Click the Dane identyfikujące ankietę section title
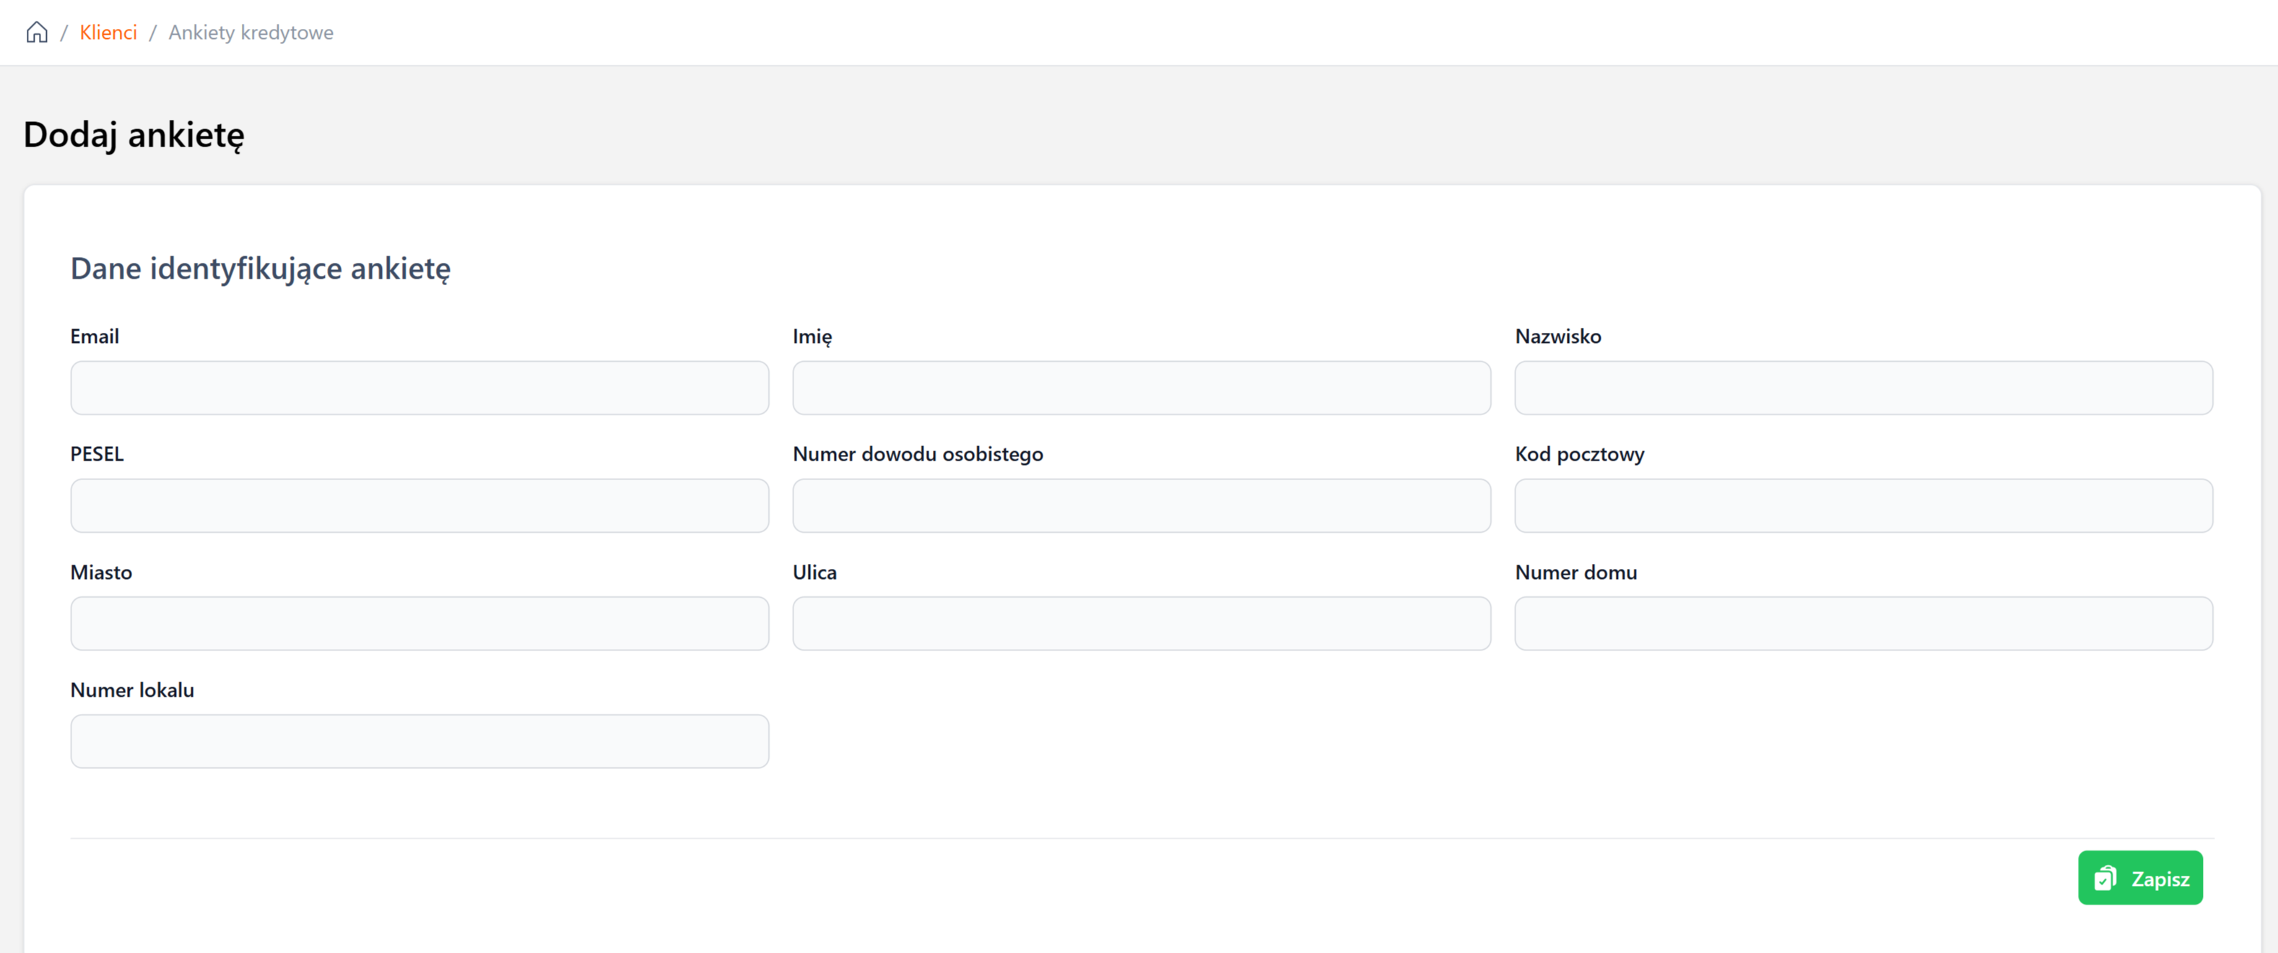This screenshot has height=953, width=2278. point(260,269)
